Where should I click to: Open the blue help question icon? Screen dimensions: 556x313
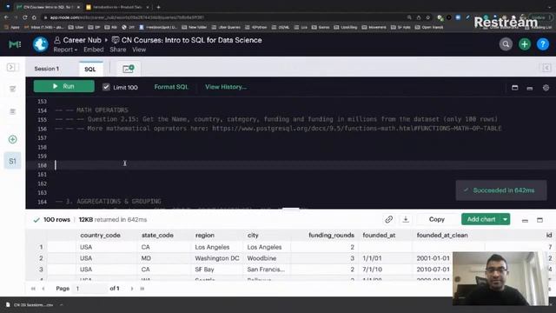(543, 44)
